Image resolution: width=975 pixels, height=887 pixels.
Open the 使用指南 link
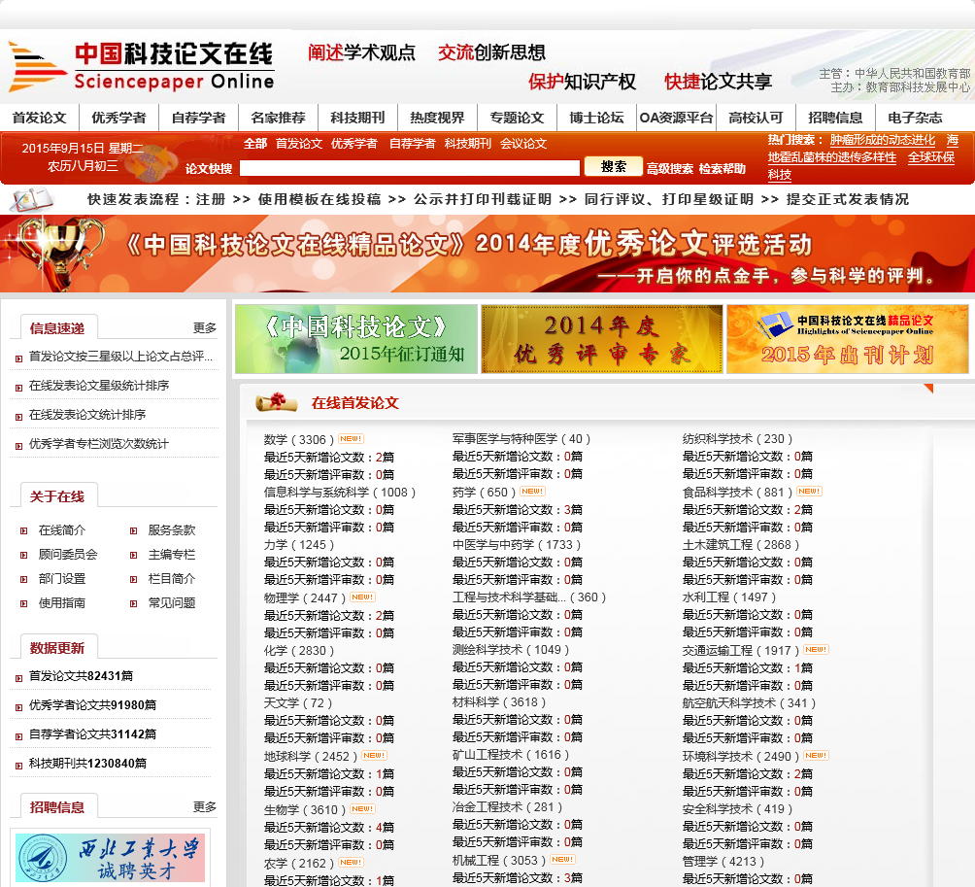(x=62, y=602)
